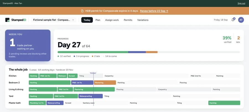Select the Yard row label
This screenshot has height=112, width=249.
coord(11,96)
